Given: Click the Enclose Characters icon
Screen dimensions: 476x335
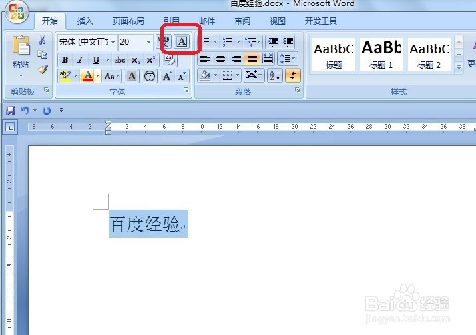Looking at the screenshot, I should pyautogui.click(x=149, y=76).
